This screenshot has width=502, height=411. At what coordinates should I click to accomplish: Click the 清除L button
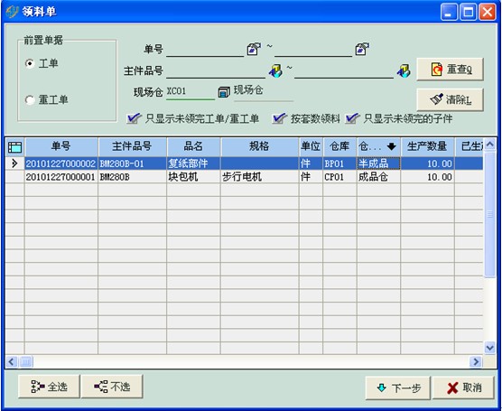click(450, 99)
